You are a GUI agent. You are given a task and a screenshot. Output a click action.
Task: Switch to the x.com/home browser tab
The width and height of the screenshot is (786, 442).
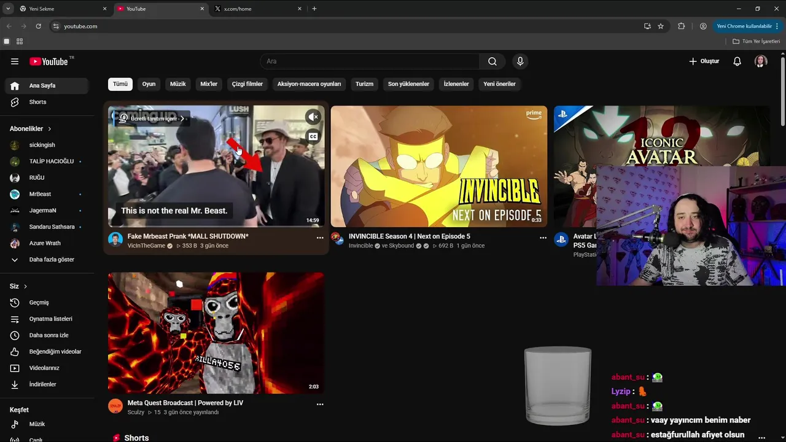tap(258, 9)
